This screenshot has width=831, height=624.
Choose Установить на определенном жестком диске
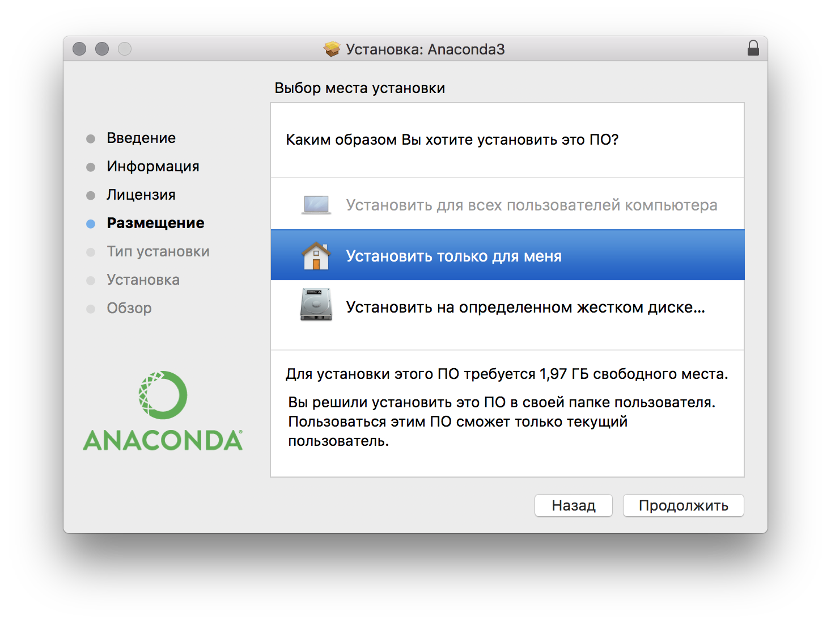tap(507, 306)
